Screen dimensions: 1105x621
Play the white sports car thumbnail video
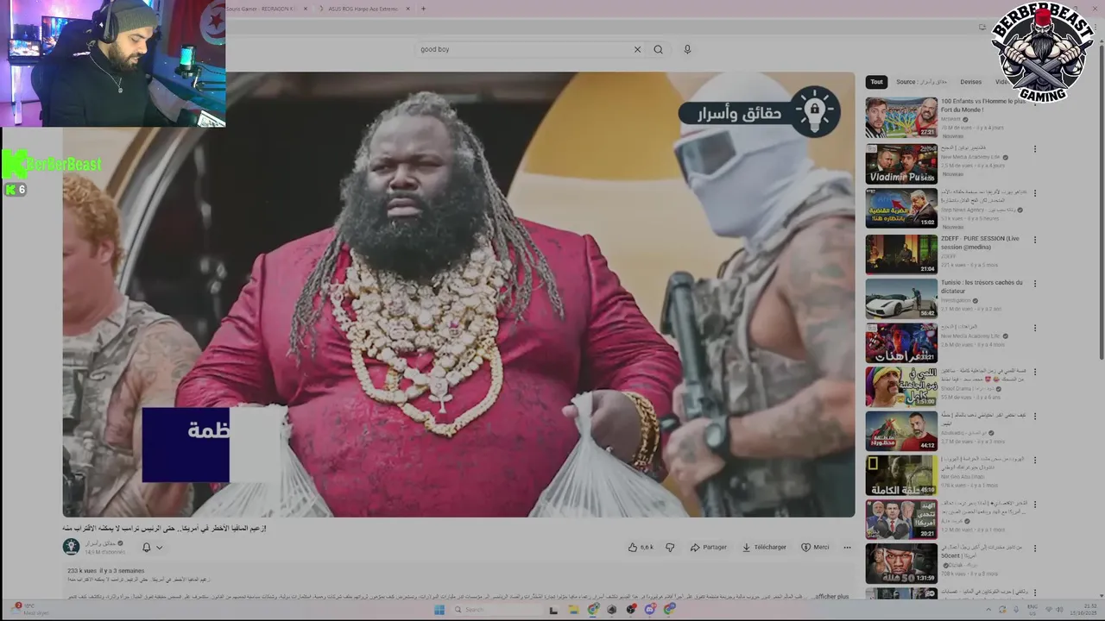pyautogui.click(x=901, y=298)
